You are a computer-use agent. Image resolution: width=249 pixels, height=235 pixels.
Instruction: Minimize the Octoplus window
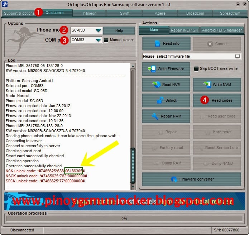click(x=238, y=4)
